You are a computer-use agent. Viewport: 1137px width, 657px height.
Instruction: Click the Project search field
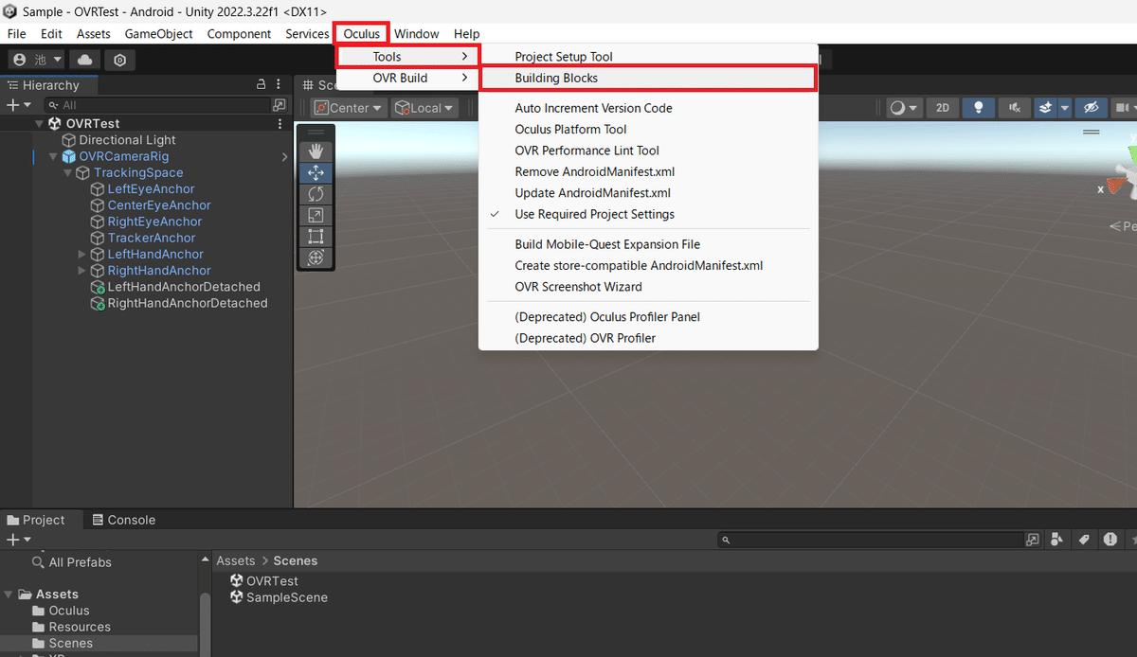point(872,540)
